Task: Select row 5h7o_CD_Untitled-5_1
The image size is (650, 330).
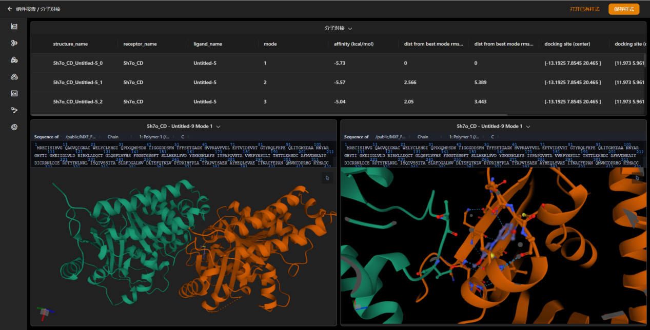Action: pyautogui.click(x=338, y=82)
